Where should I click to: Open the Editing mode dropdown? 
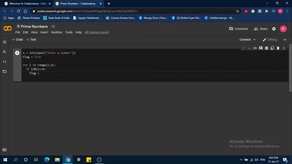[270, 40]
